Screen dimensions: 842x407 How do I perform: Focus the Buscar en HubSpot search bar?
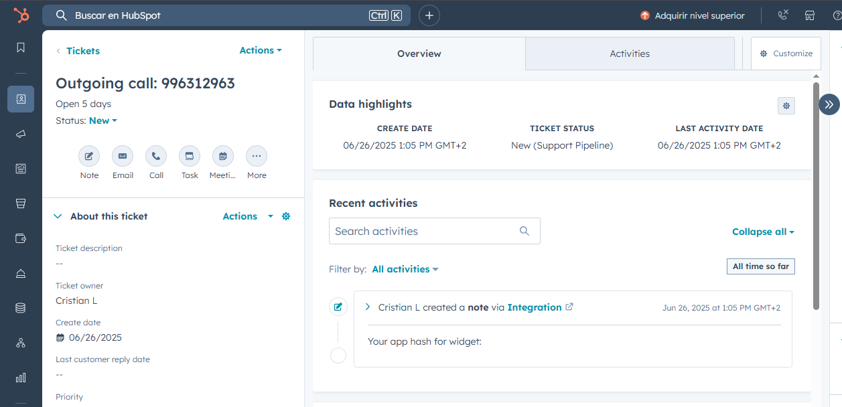[x=226, y=15]
